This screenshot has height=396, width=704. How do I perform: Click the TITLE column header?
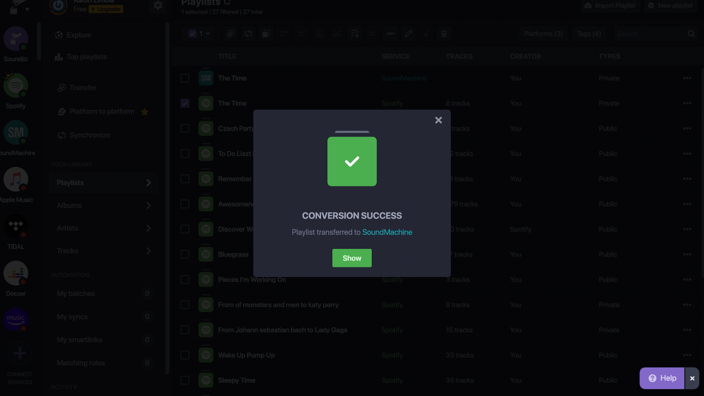point(227,57)
